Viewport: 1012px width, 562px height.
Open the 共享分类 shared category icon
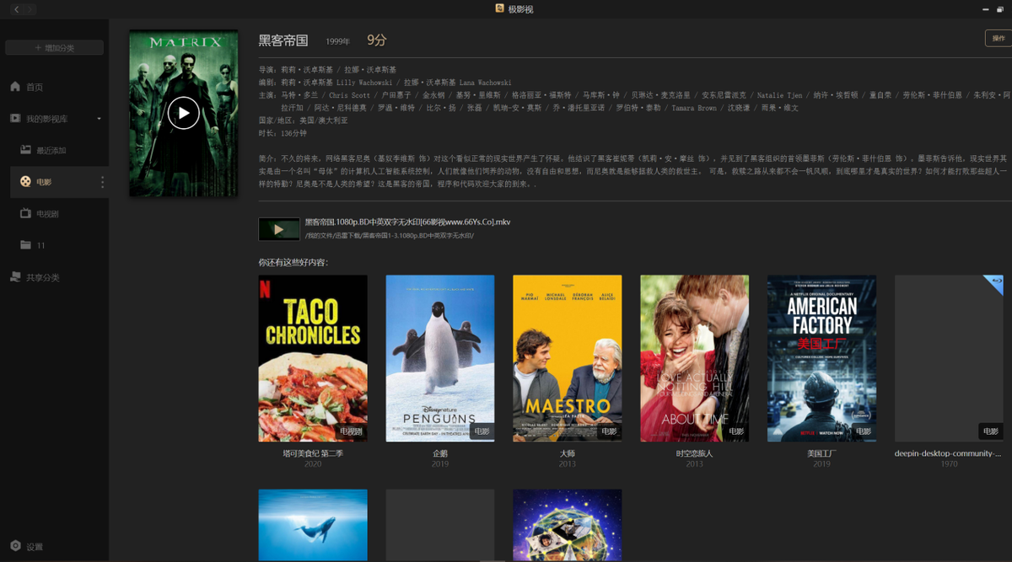click(15, 277)
